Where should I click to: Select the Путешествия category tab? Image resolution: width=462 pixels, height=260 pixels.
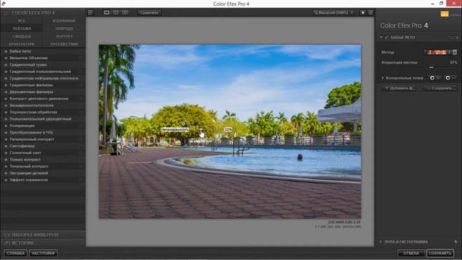64,44
